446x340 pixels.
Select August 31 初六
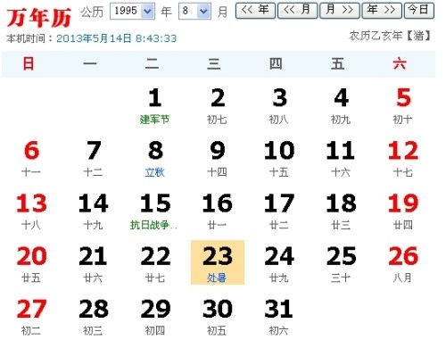click(x=279, y=317)
